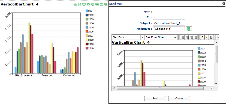The width and height of the screenshot is (226, 104).
Task: Click vertical scrollbar down arrow in editor
Action: pos(216,84)
